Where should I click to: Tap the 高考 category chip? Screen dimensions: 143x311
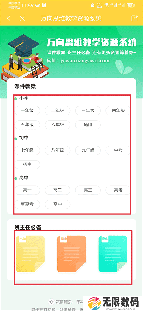click(x=118, y=190)
